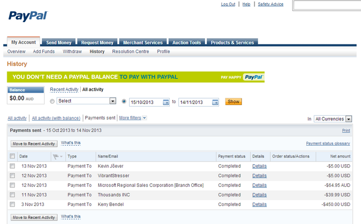Viewport: 361px width, 224px height.
Task: Open the end date calendar picker
Action: coord(215,102)
